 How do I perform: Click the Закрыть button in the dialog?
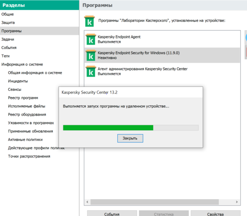tap(130, 139)
